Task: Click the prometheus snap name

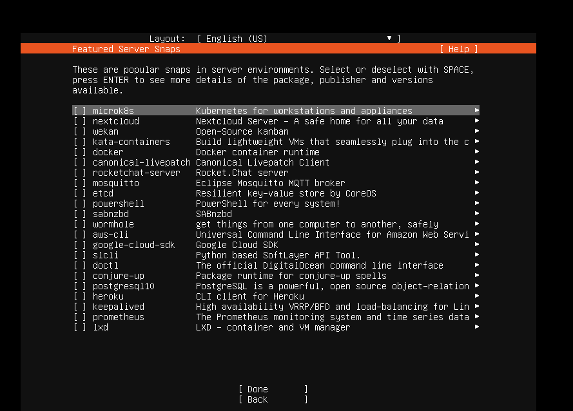Action: [x=119, y=317]
